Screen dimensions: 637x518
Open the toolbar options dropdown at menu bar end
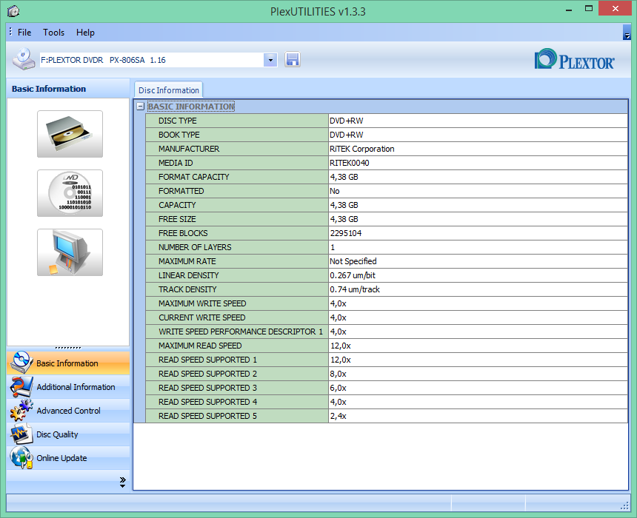pos(627,33)
